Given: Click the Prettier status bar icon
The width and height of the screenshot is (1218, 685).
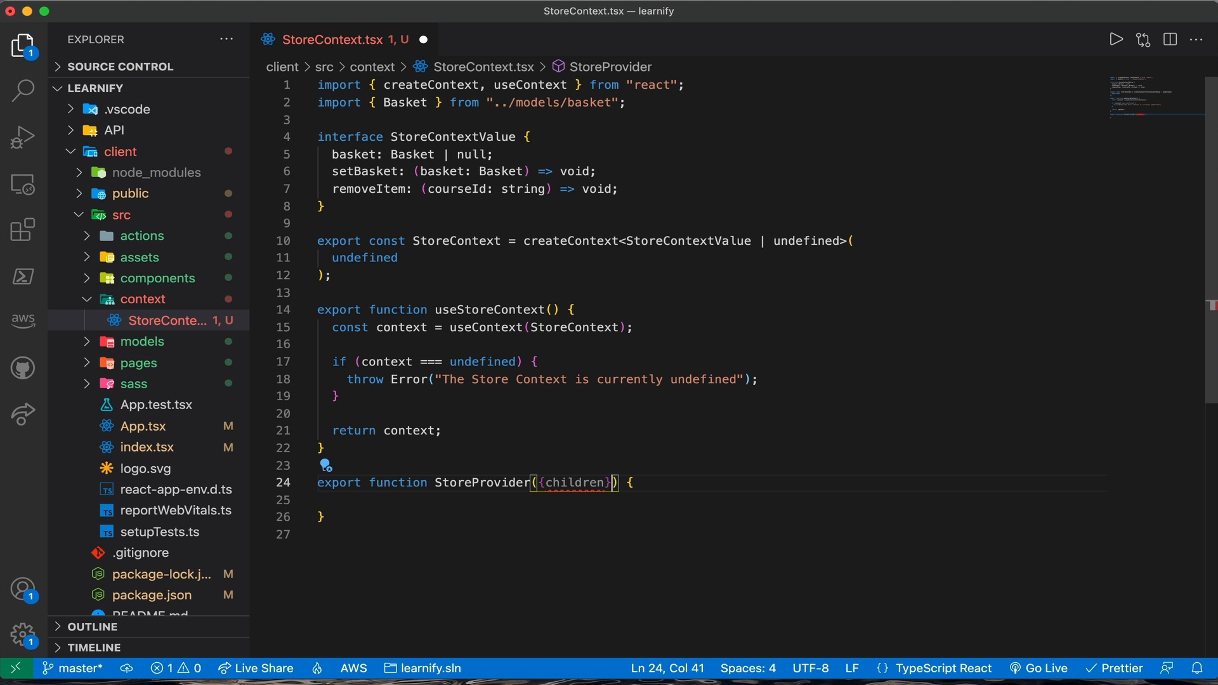Looking at the screenshot, I should [x=1113, y=667].
